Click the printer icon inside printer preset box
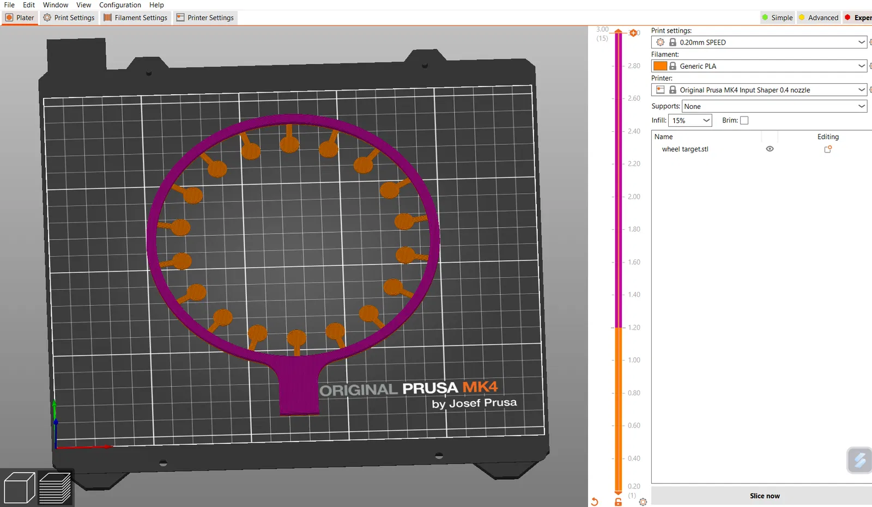Screen dimensions: 872x507 (x=661, y=90)
